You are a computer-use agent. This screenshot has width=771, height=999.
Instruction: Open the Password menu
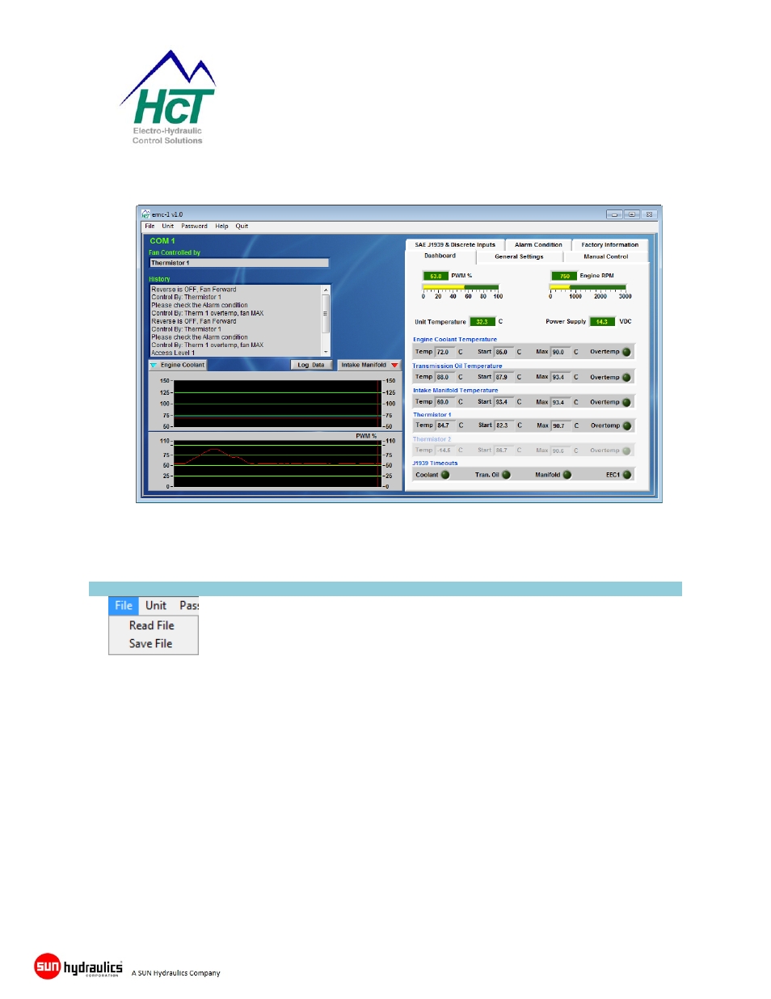tap(194, 226)
